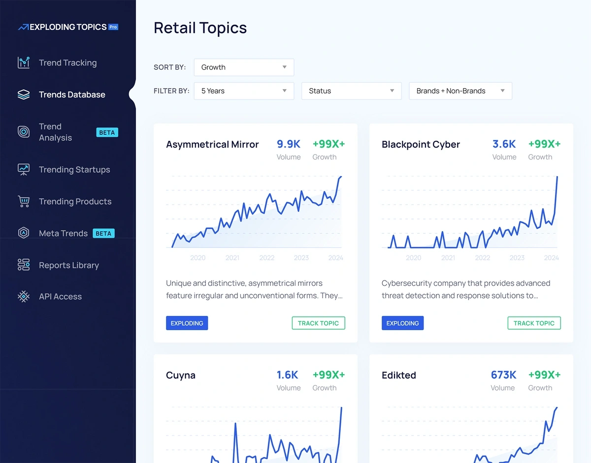Click the Cuyna trend chart

pyautogui.click(x=255, y=434)
